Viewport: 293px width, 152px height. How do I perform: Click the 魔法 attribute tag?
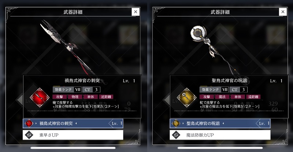point(222,97)
